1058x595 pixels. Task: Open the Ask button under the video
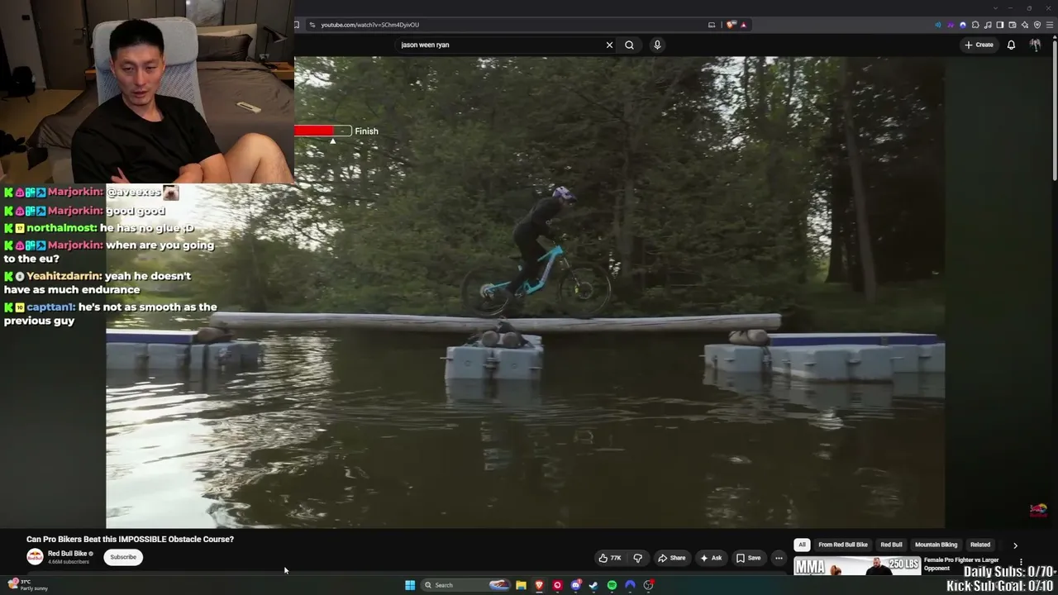(711, 558)
